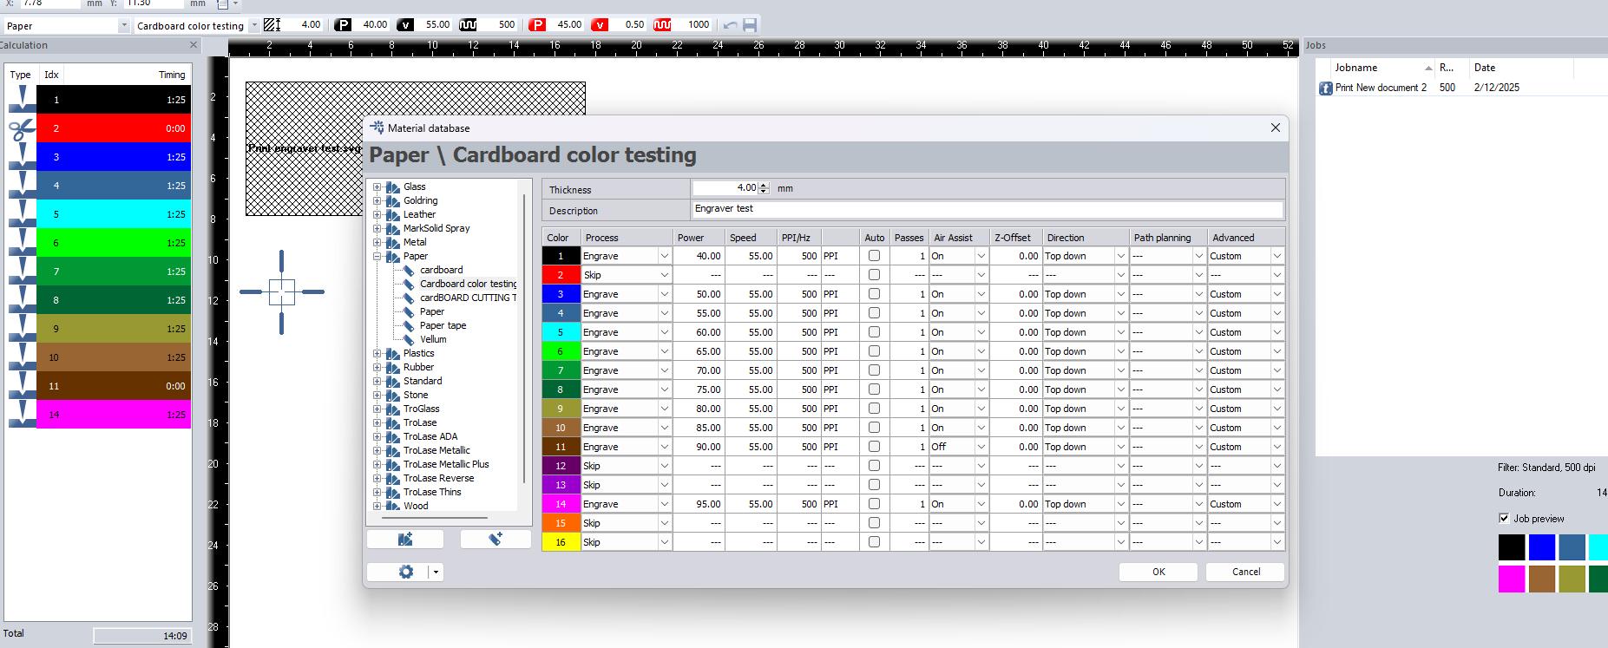The height and width of the screenshot is (648, 1608).
Task: Click the red cut power P icon
Action: click(537, 25)
